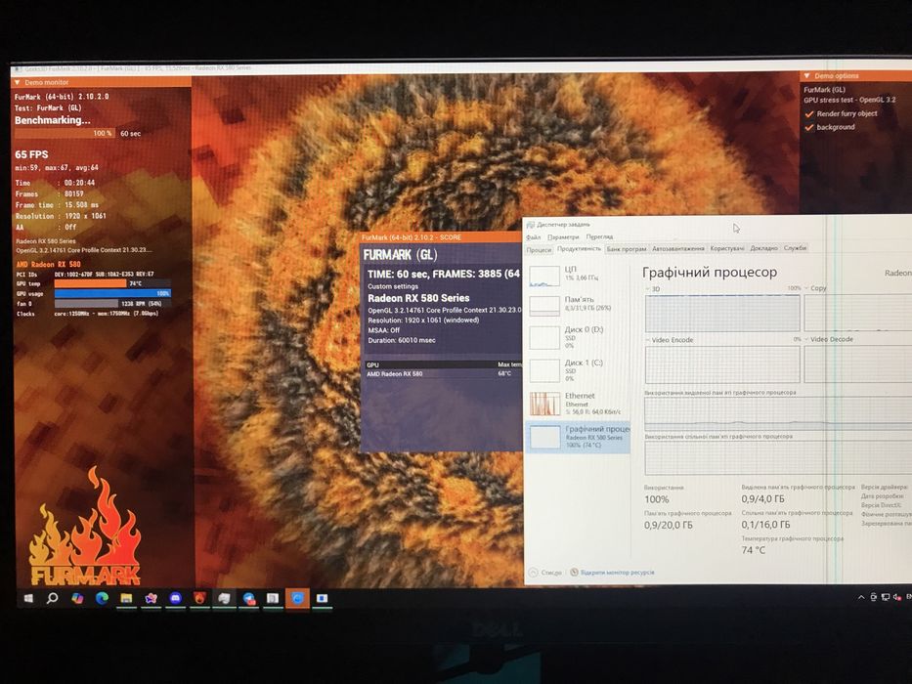Open Файл menu in Task Manager

click(x=533, y=237)
